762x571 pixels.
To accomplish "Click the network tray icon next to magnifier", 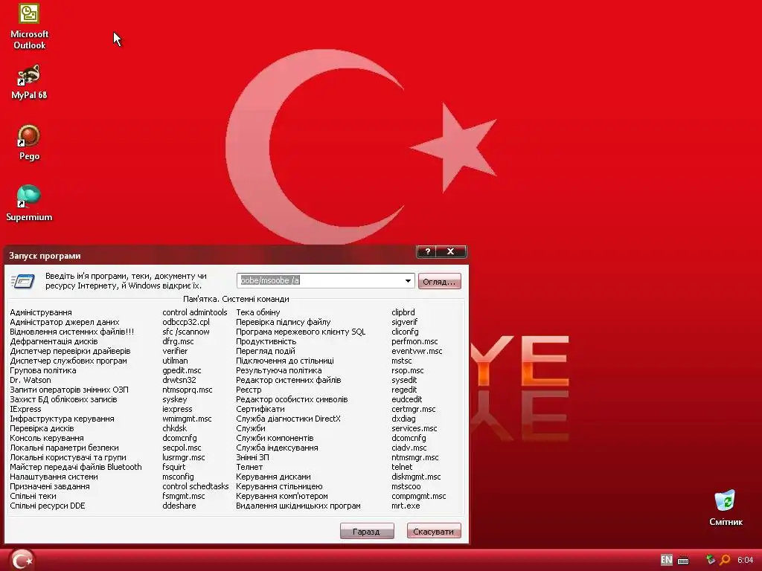I will pos(710,560).
